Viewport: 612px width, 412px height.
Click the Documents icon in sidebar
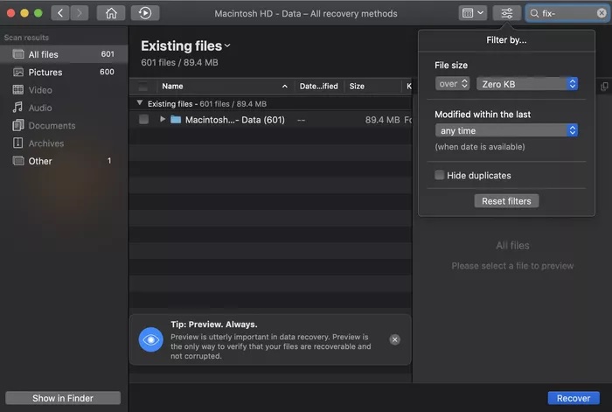coord(18,125)
